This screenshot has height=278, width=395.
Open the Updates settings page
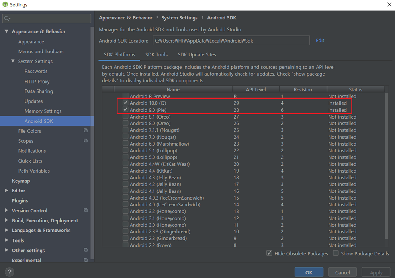click(33, 101)
